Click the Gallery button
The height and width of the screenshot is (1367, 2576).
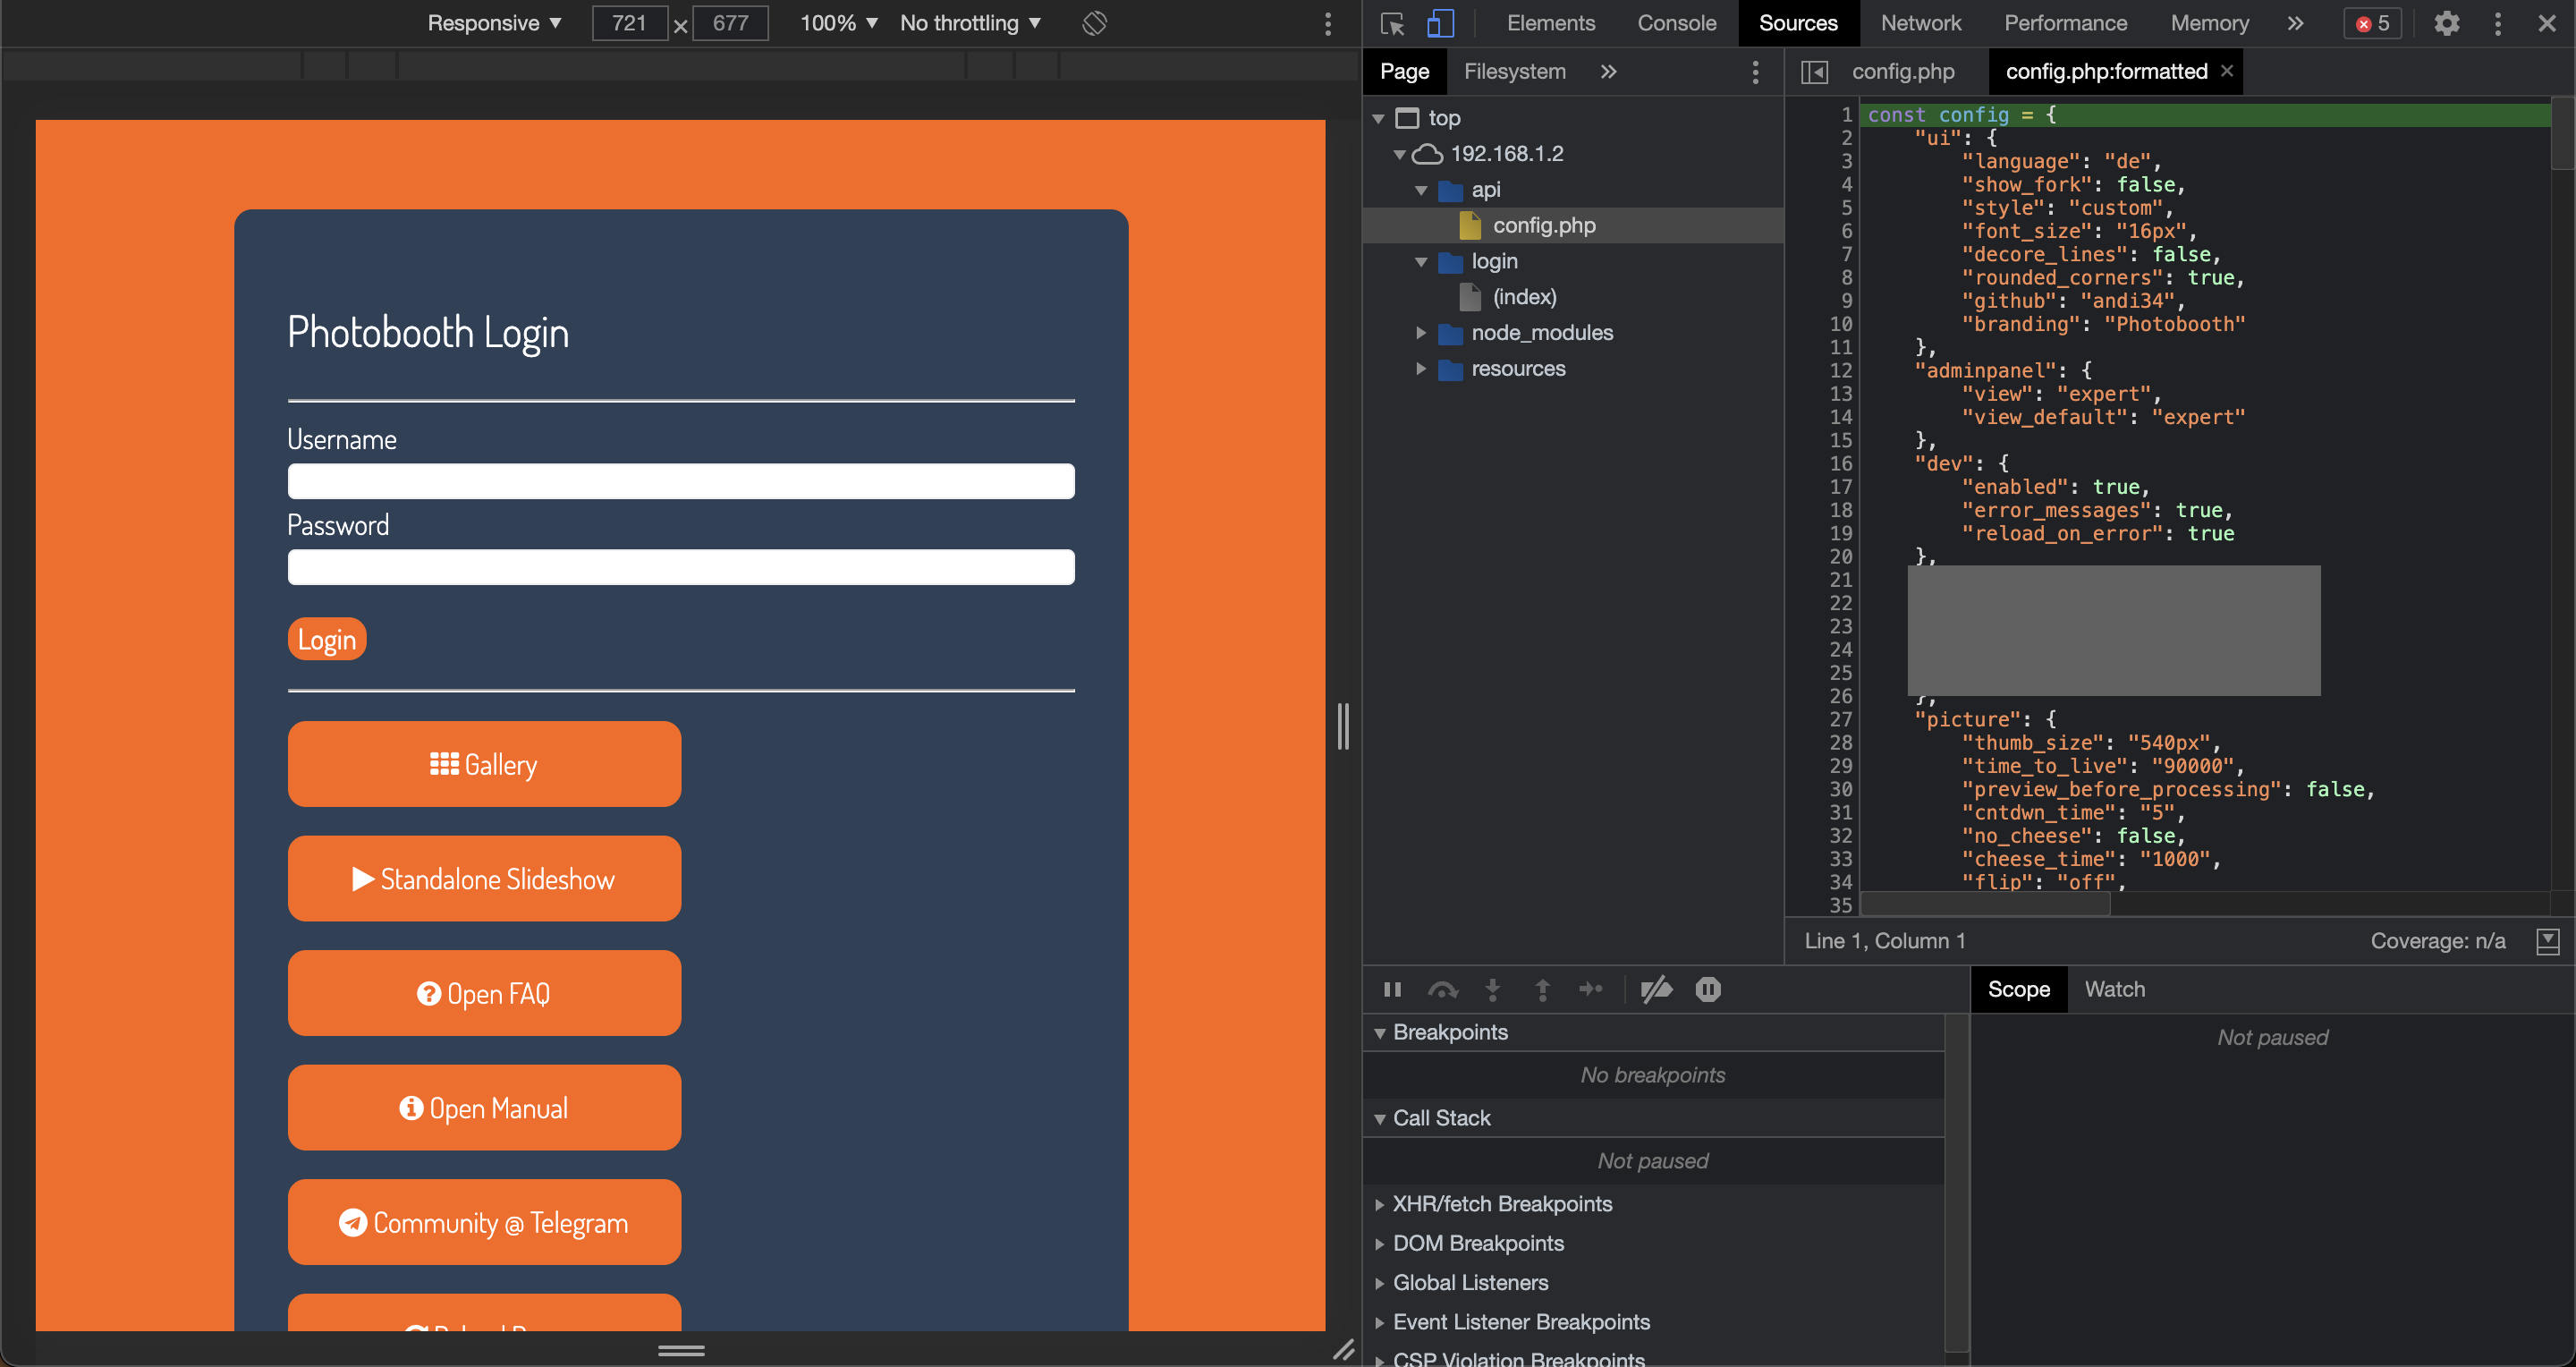pos(484,765)
